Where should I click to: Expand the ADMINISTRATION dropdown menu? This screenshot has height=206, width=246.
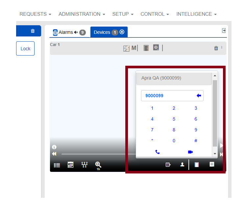(82, 14)
